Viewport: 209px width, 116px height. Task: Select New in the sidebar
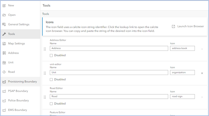(x=20, y=5)
